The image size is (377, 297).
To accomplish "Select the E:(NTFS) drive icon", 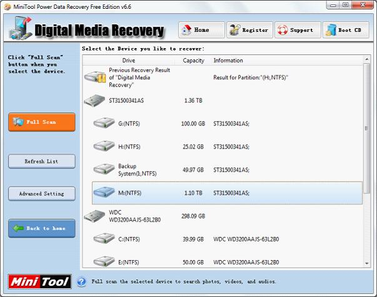I will [104, 261].
